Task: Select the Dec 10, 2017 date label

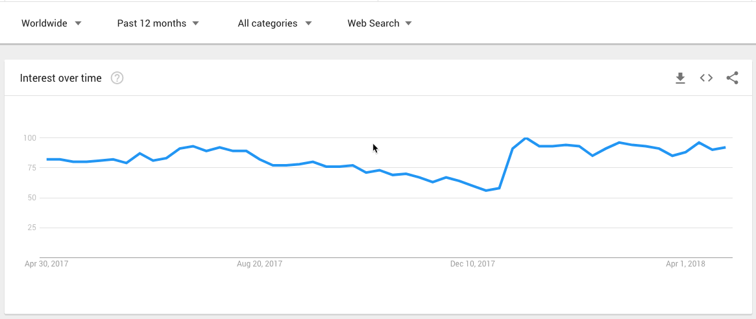Action: (x=473, y=264)
